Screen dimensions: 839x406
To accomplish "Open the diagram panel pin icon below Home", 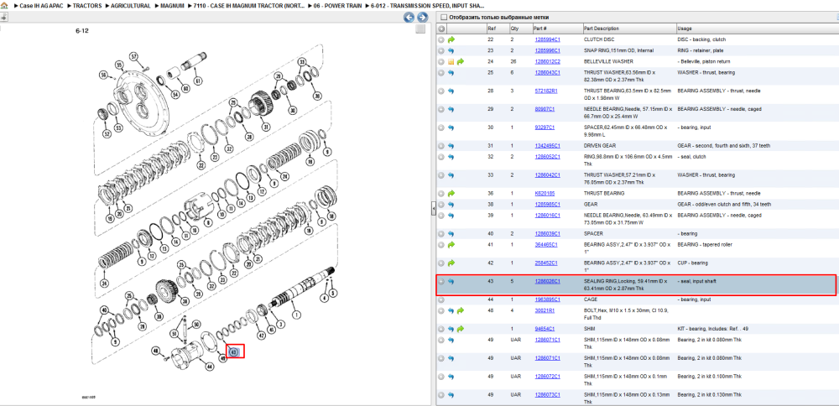I will 3,17.
